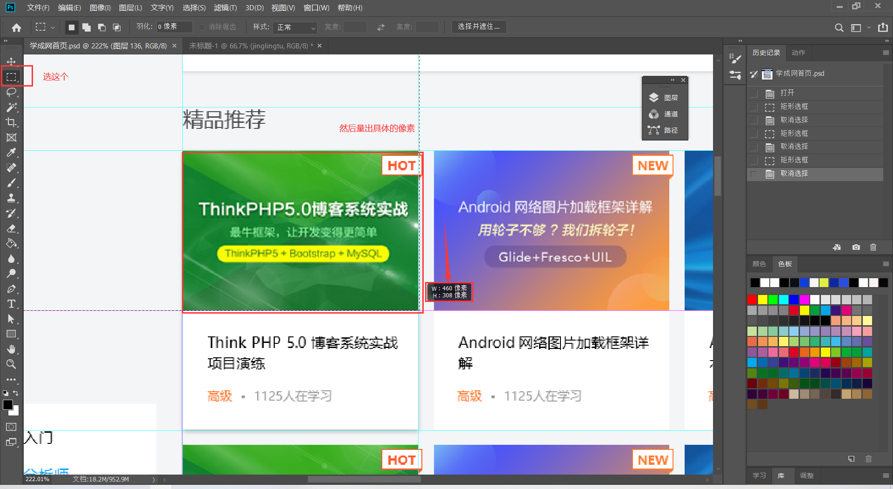Image resolution: width=893 pixels, height=489 pixels.
Task: Enable Add to Selection mode
Action: pos(87,27)
